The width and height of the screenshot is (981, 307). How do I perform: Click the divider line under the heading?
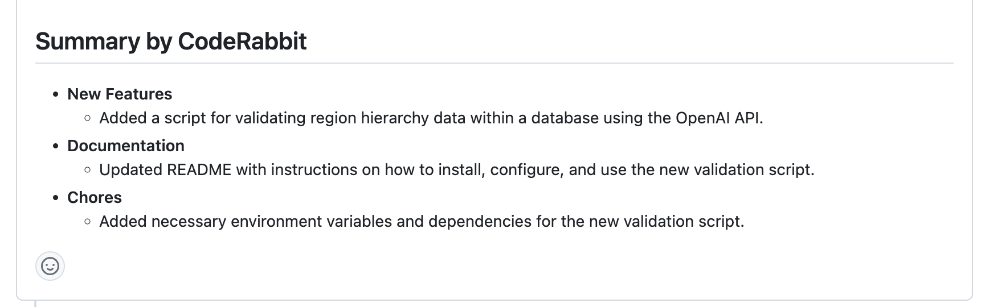[x=493, y=63]
